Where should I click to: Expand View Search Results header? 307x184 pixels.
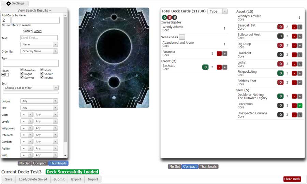34,10
